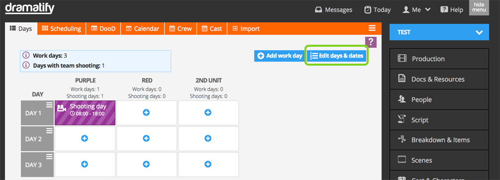
Task: Open the Me user dropdown
Action: pyautogui.click(x=416, y=10)
